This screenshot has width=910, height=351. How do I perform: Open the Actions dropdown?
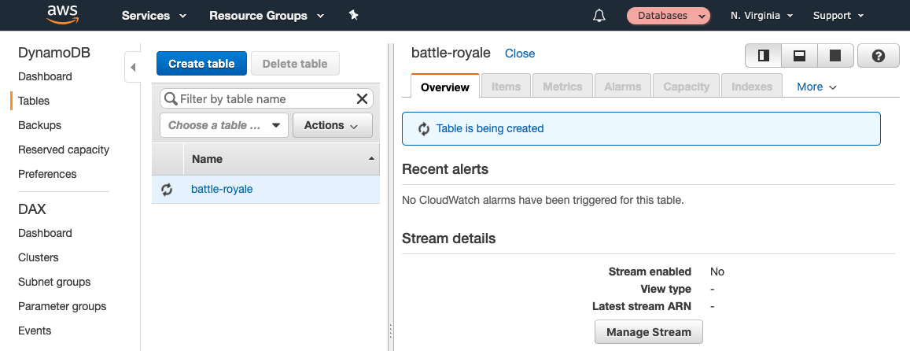tap(333, 125)
